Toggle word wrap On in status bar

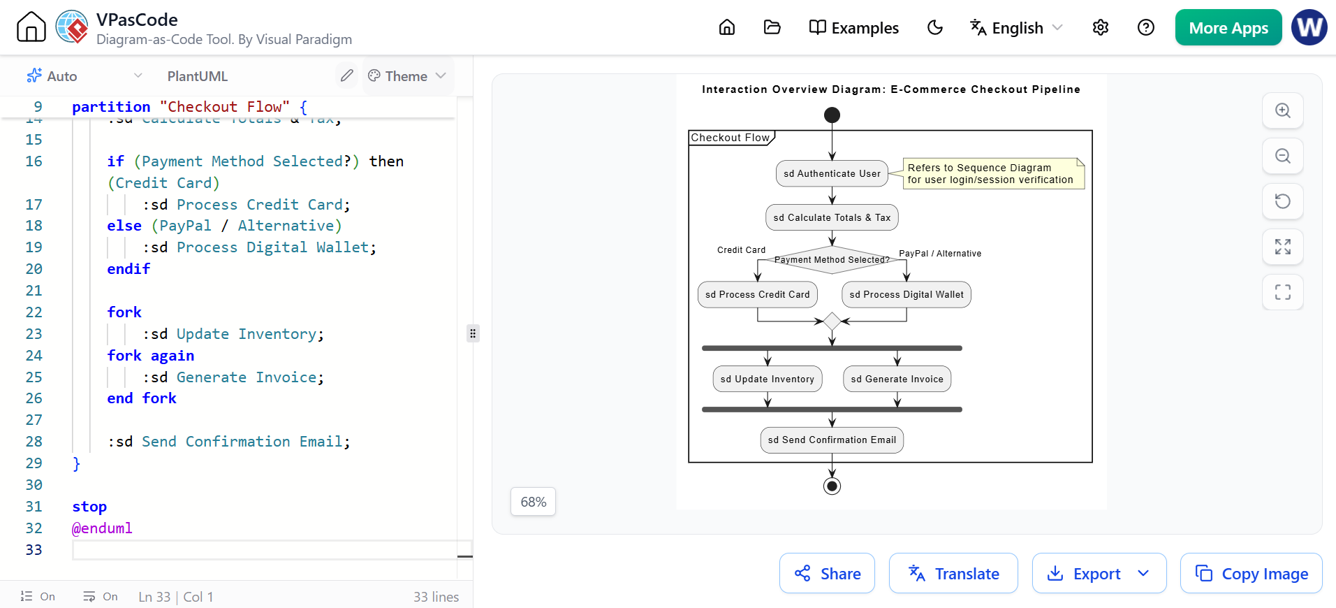[x=100, y=596]
